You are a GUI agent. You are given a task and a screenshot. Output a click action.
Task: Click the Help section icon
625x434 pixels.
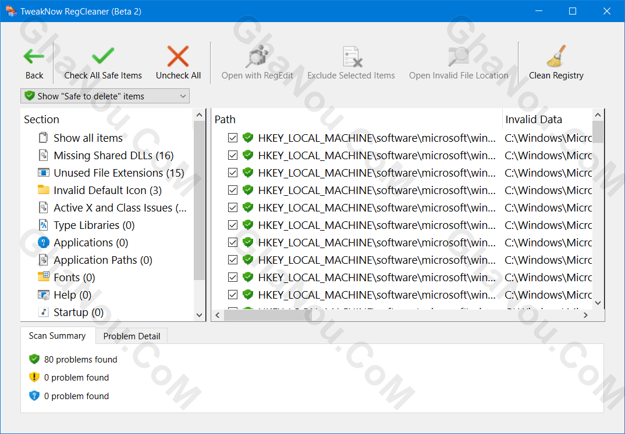pos(43,295)
